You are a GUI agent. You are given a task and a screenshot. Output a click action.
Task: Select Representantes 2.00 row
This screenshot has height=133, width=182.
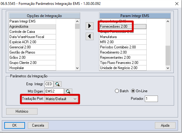click(x=123, y=58)
